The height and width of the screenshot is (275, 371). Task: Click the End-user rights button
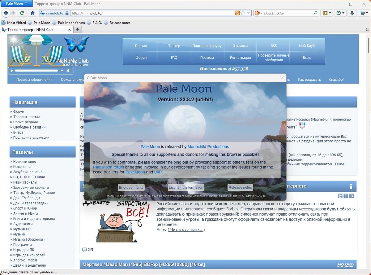coord(131,187)
